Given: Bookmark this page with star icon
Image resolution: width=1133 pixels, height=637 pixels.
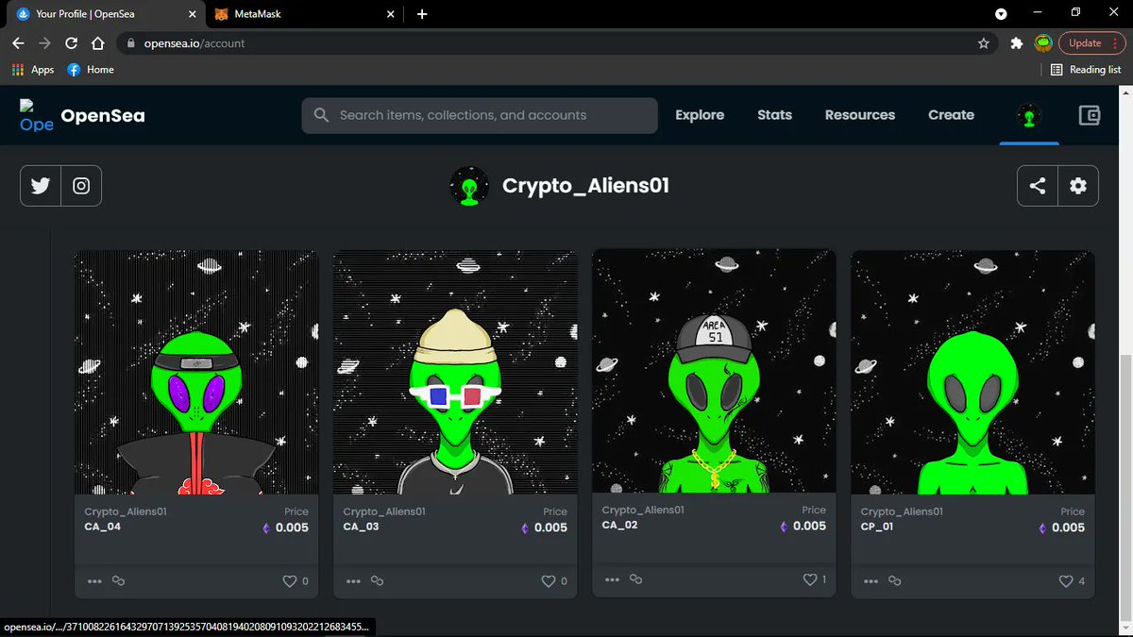Looking at the screenshot, I should pos(984,43).
